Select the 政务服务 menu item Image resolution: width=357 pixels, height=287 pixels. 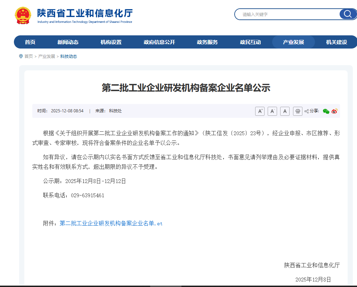(207, 42)
